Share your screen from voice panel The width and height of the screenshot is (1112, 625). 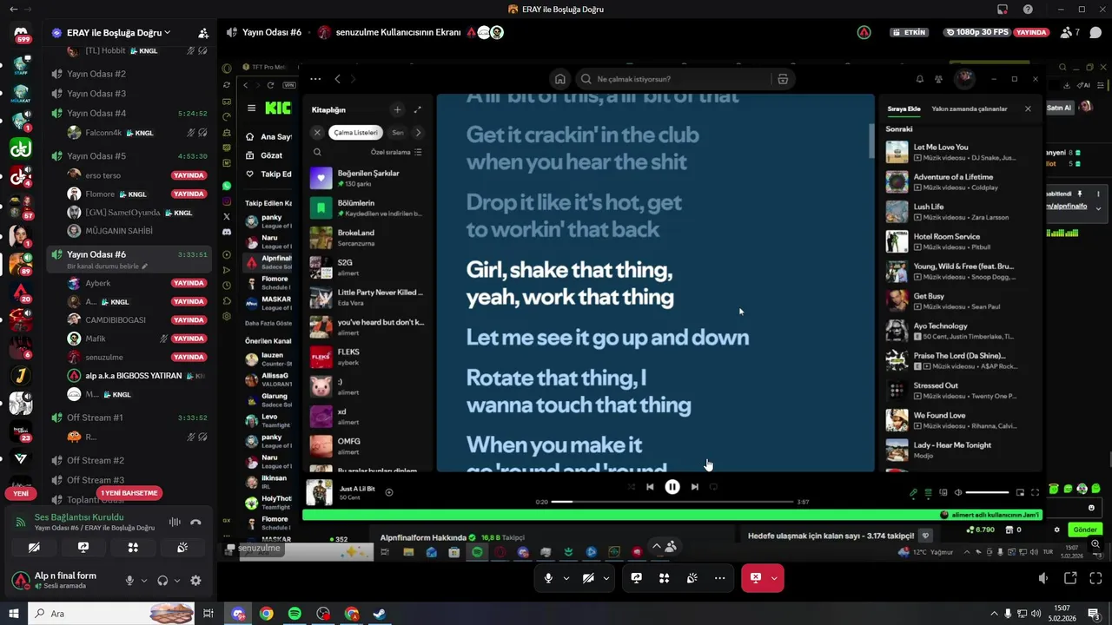coord(83,548)
